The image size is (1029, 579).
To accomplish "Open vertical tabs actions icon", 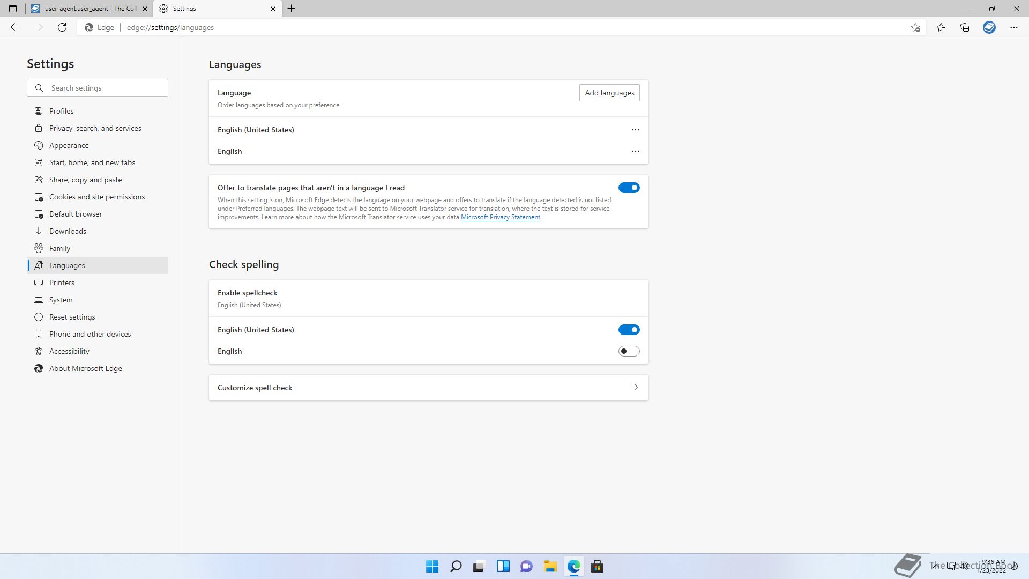I will (x=13, y=9).
